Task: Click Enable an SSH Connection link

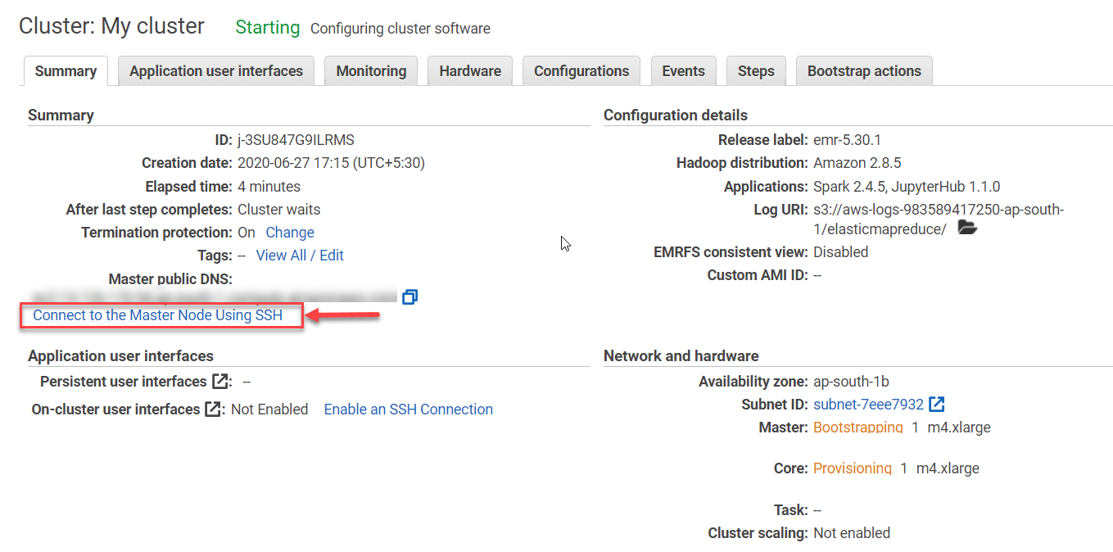Action: pos(409,409)
